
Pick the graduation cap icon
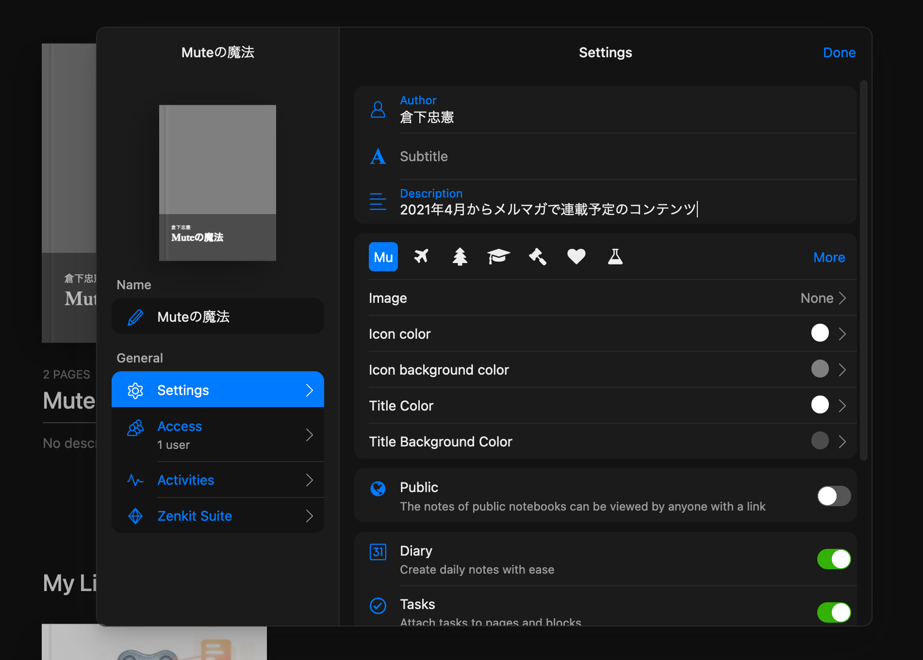pyautogui.click(x=498, y=256)
